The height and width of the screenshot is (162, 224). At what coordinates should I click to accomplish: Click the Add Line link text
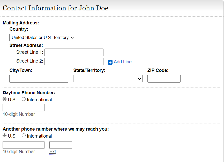123,62
